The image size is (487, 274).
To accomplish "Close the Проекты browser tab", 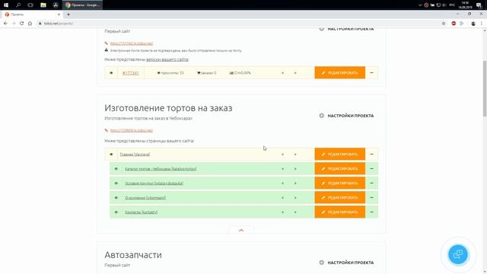I will 59,14.
